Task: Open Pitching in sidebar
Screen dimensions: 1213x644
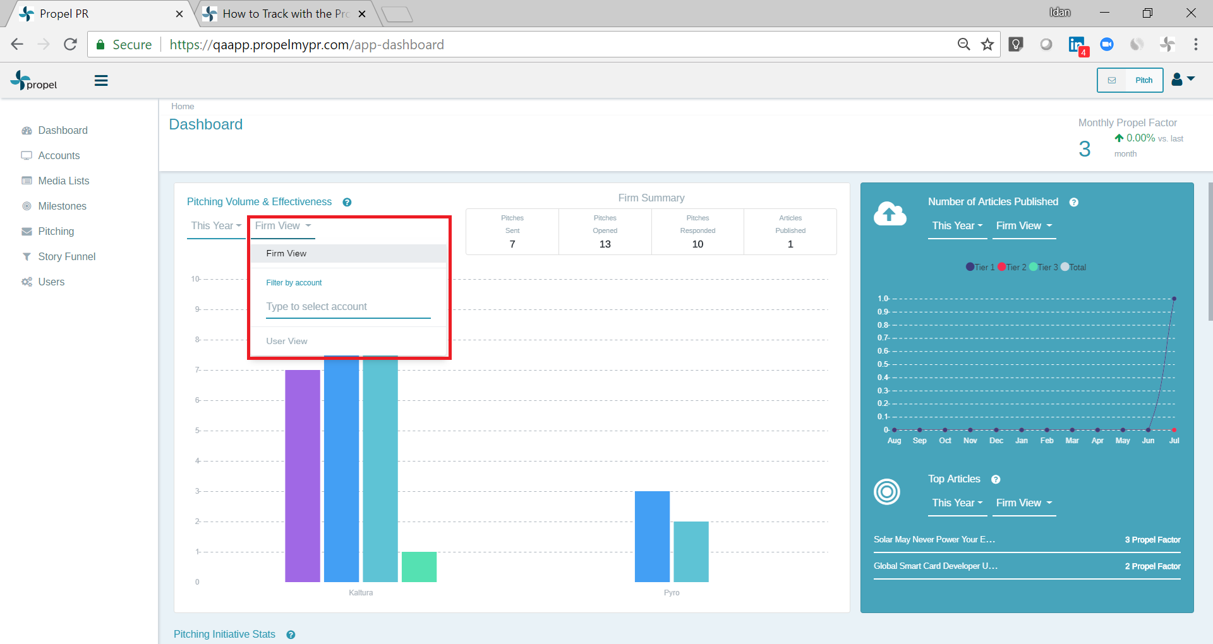Action: coord(56,232)
